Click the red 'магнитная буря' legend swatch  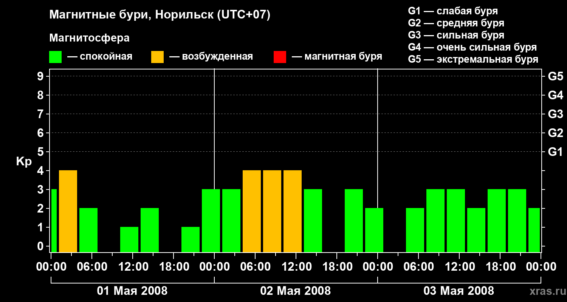(x=280, y=57)
